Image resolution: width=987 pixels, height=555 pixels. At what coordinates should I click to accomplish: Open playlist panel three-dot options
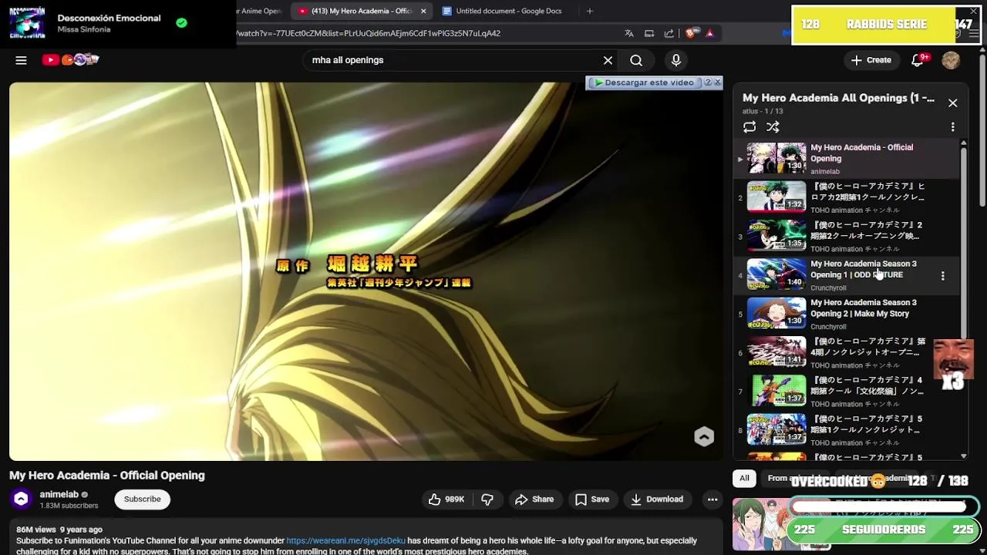coord(952,127)
